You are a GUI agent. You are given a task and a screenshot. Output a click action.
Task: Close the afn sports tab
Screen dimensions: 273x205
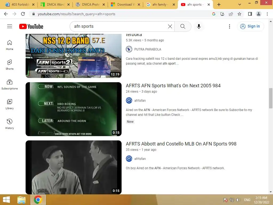209,5
